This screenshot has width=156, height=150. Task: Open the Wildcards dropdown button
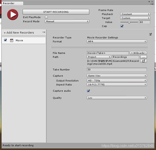click(138, 53)
